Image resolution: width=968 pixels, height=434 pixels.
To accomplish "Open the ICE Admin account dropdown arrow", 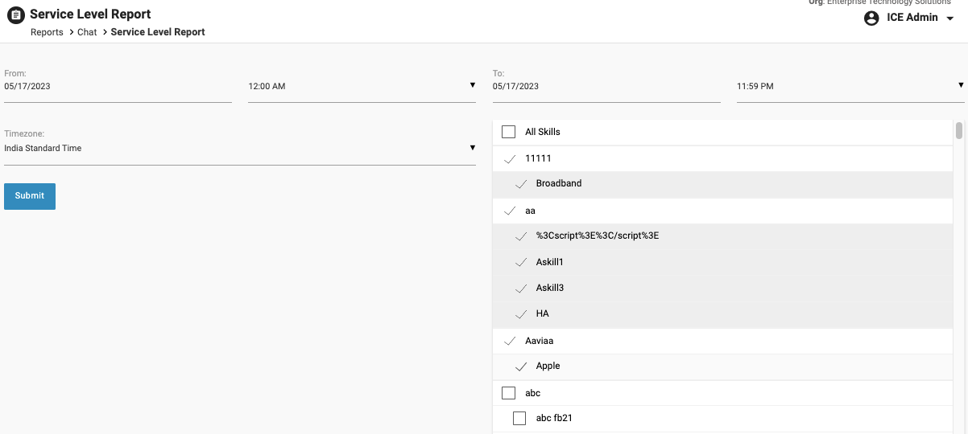I will pos(950,18).
